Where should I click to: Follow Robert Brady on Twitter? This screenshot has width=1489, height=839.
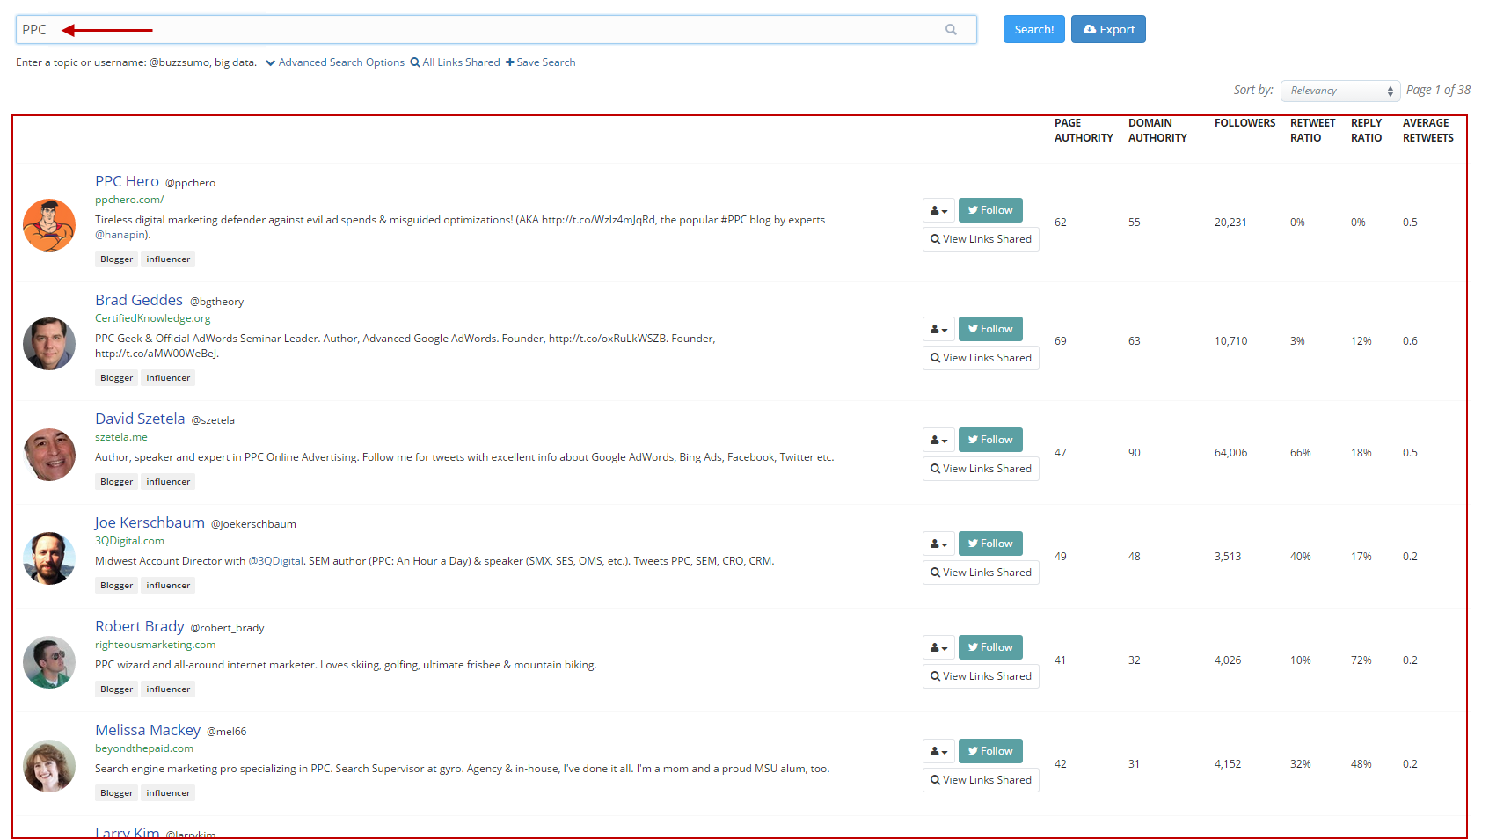coord(990,647)
